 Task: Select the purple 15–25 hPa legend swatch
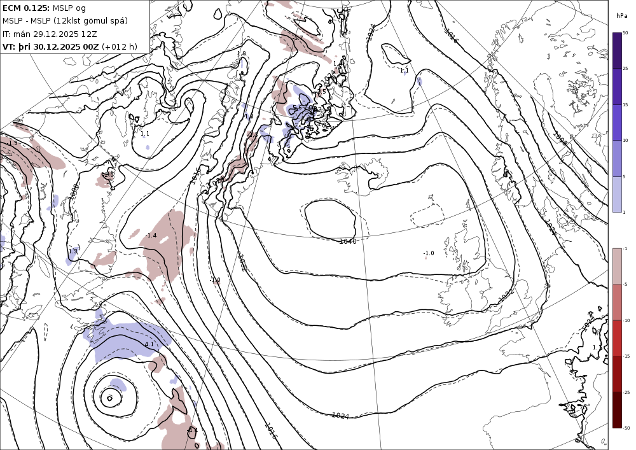tap(617, 87)
